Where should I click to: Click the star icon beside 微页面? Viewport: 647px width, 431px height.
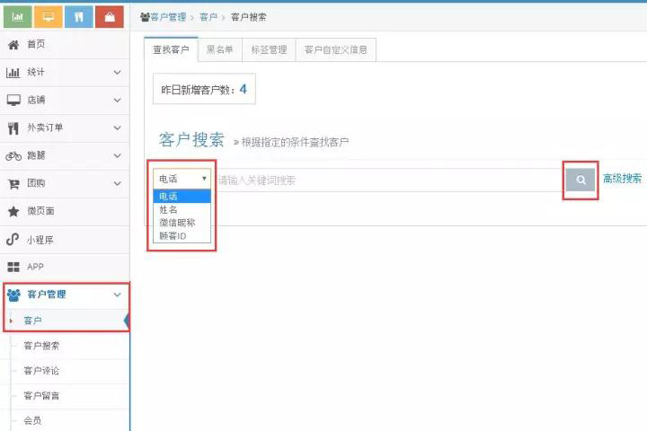coord(13,212)
